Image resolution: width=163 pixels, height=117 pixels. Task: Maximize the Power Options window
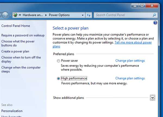coord(142,6)
